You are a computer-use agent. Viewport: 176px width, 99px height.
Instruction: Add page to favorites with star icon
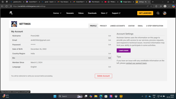[x=151, y=6]
